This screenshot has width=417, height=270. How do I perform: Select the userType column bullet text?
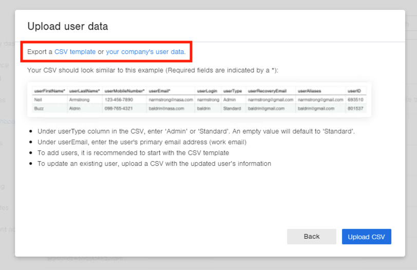point(196,131)
